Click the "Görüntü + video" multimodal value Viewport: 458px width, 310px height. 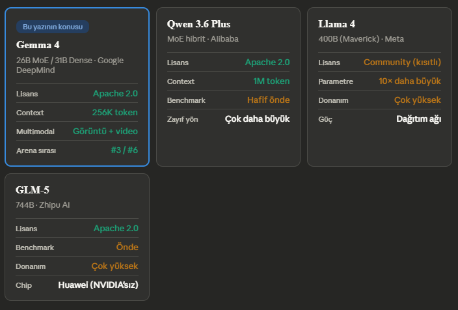point(105,131)
